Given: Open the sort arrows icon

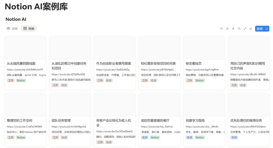Looking at the screenshot, I should (227, 29).
